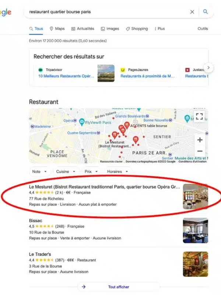The width and height of the screenshot is (221, 295).
Task: Click the blue magnifier search icon
Action: click(x=206, y=12)
